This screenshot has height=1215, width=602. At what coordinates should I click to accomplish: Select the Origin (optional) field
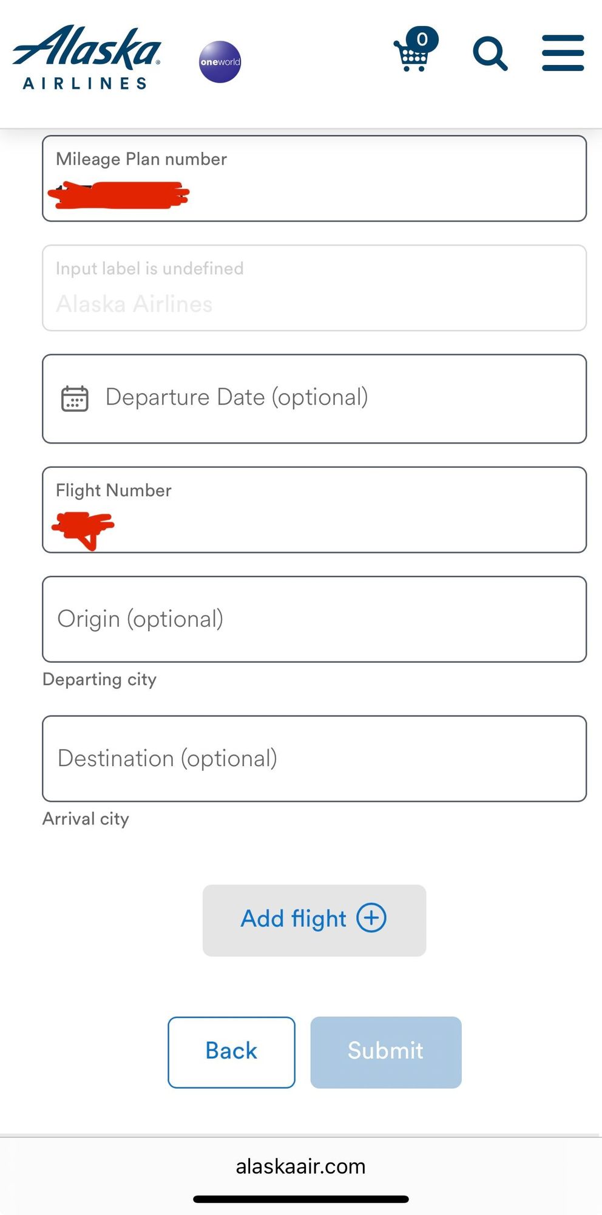tap(314, 619)
